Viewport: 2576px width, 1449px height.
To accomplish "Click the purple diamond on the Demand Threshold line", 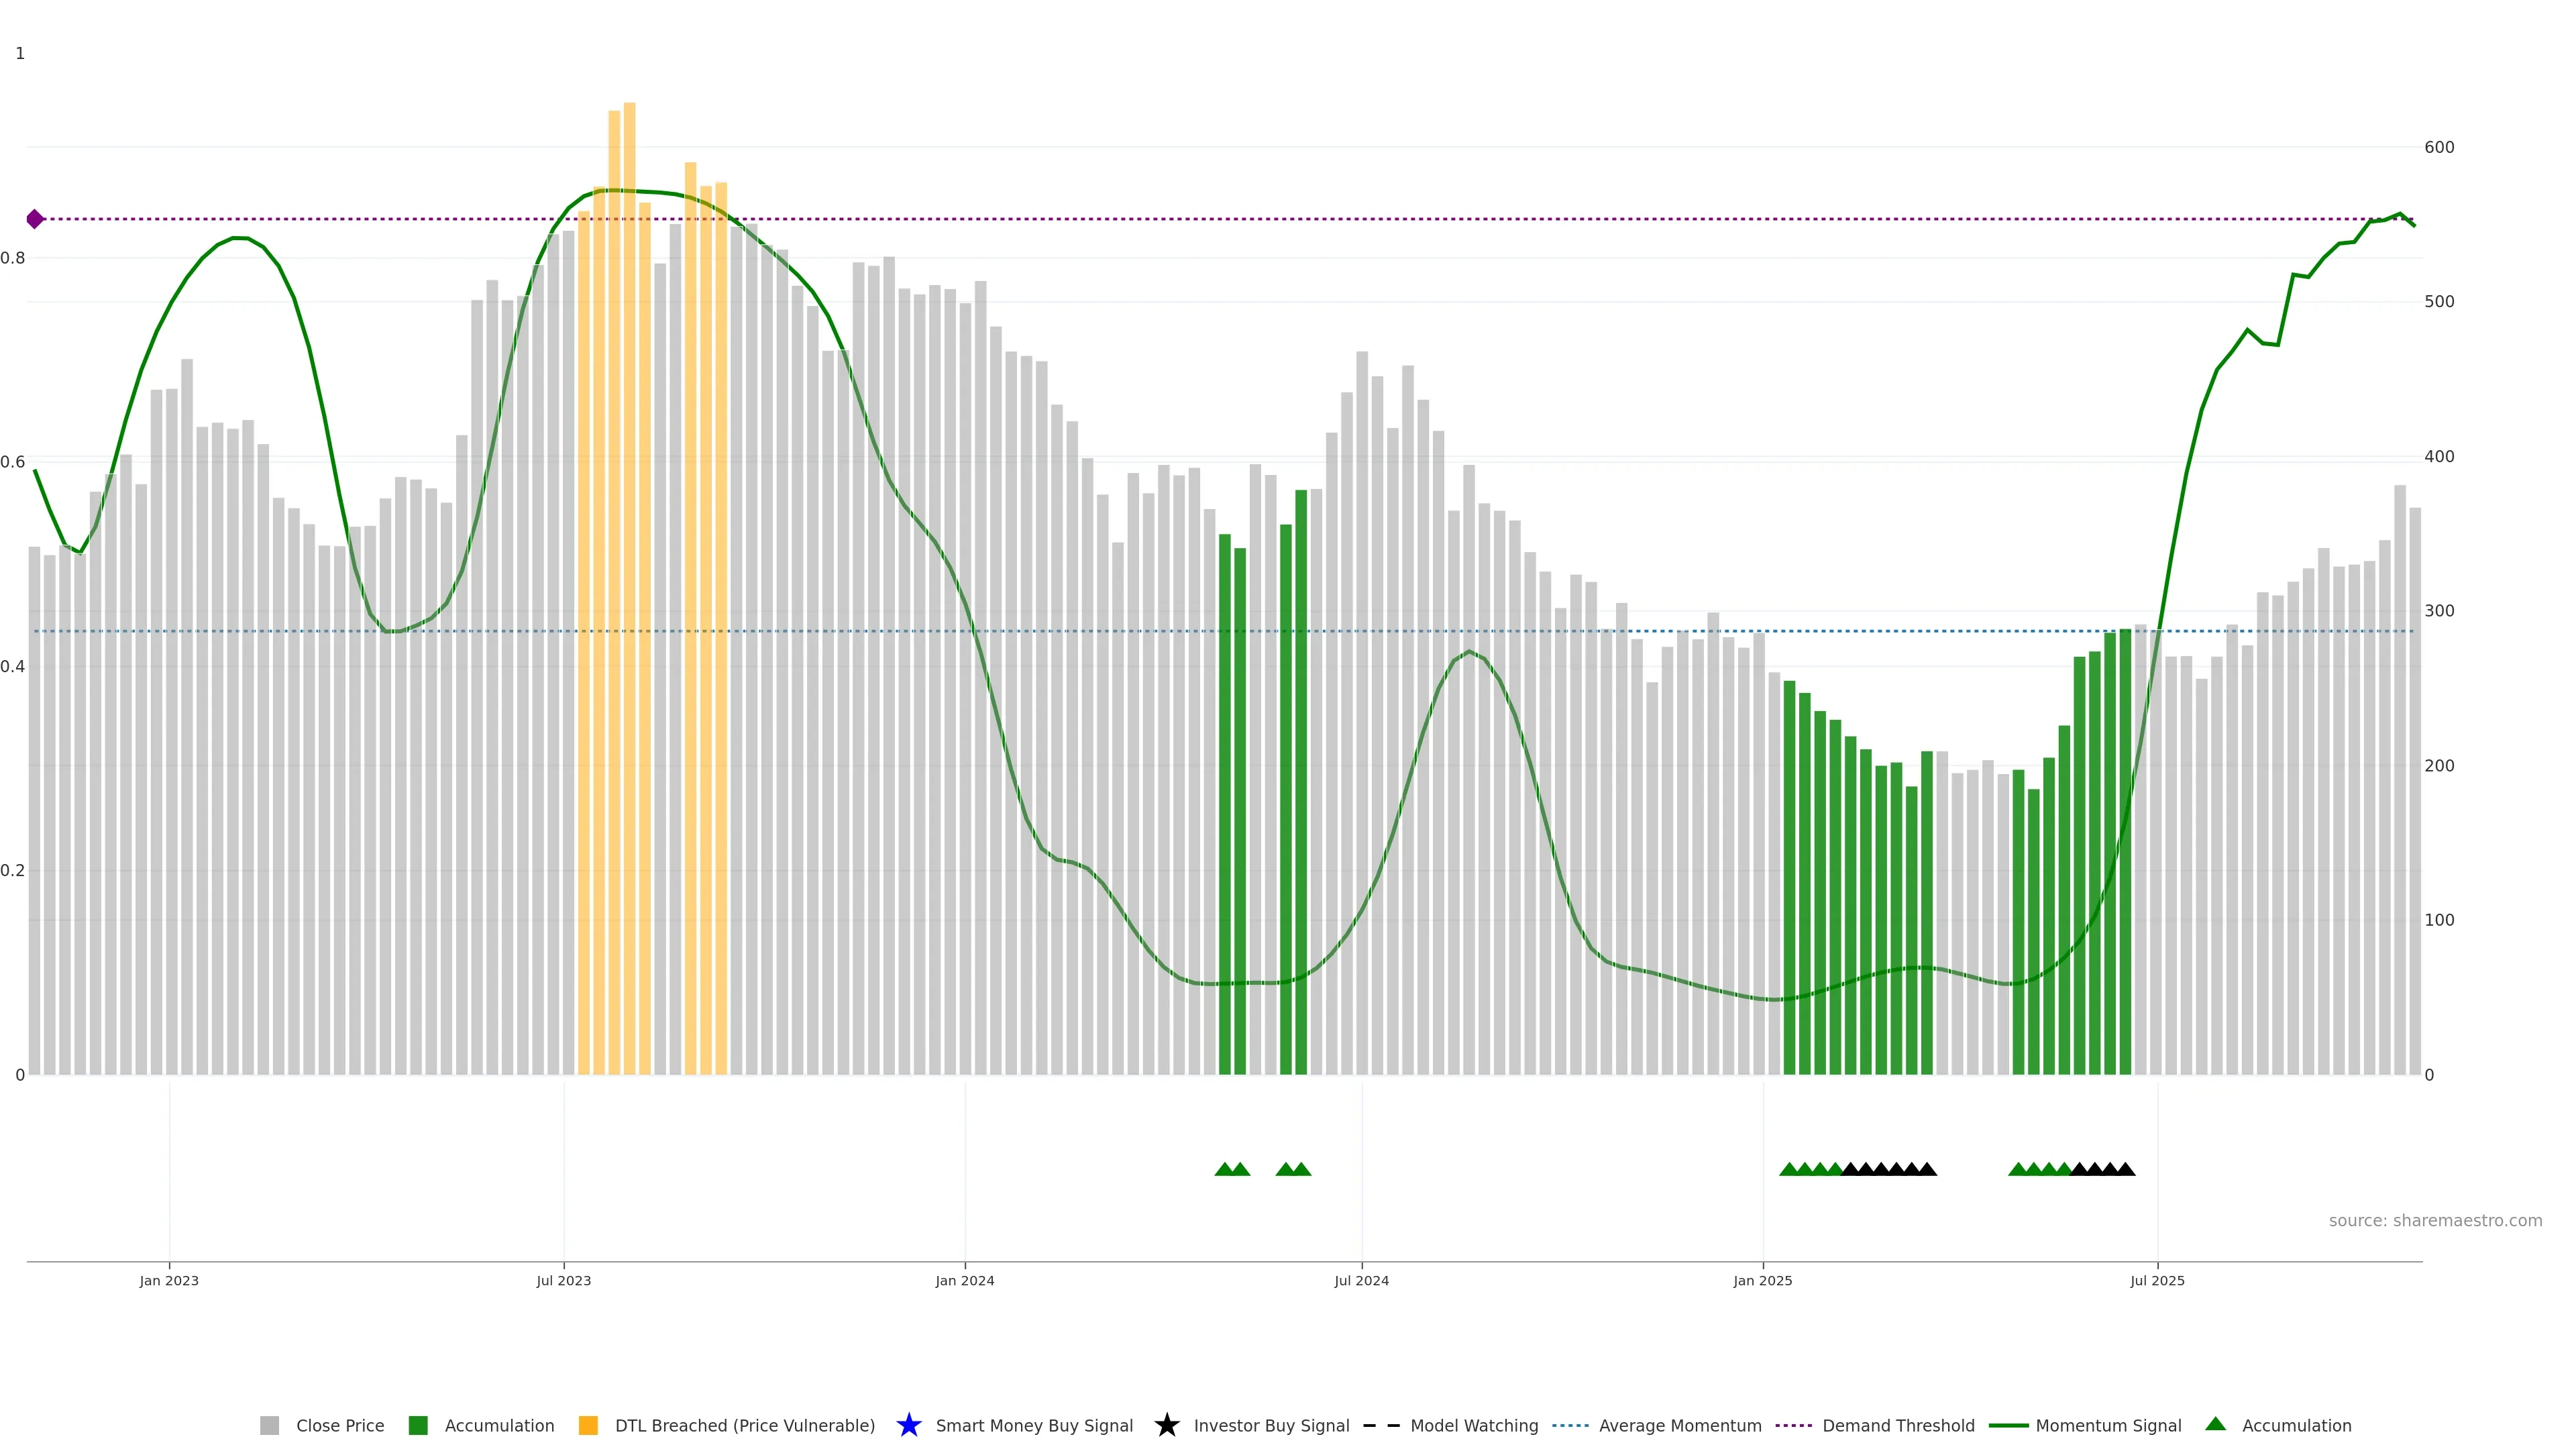I will 35,219.
